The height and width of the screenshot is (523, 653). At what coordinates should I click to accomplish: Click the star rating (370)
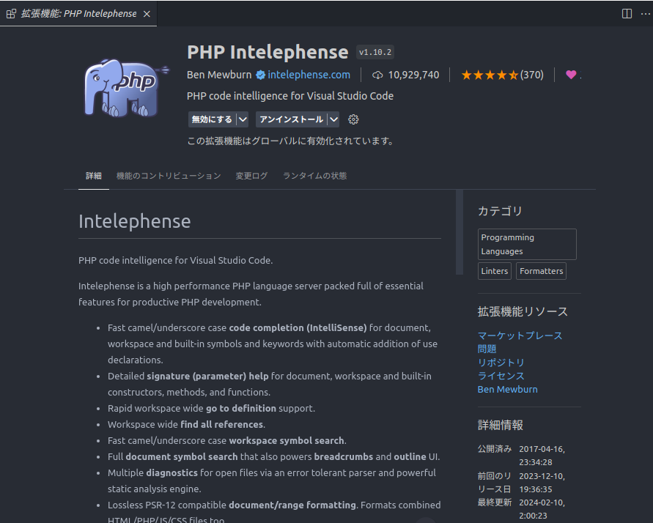502,75
